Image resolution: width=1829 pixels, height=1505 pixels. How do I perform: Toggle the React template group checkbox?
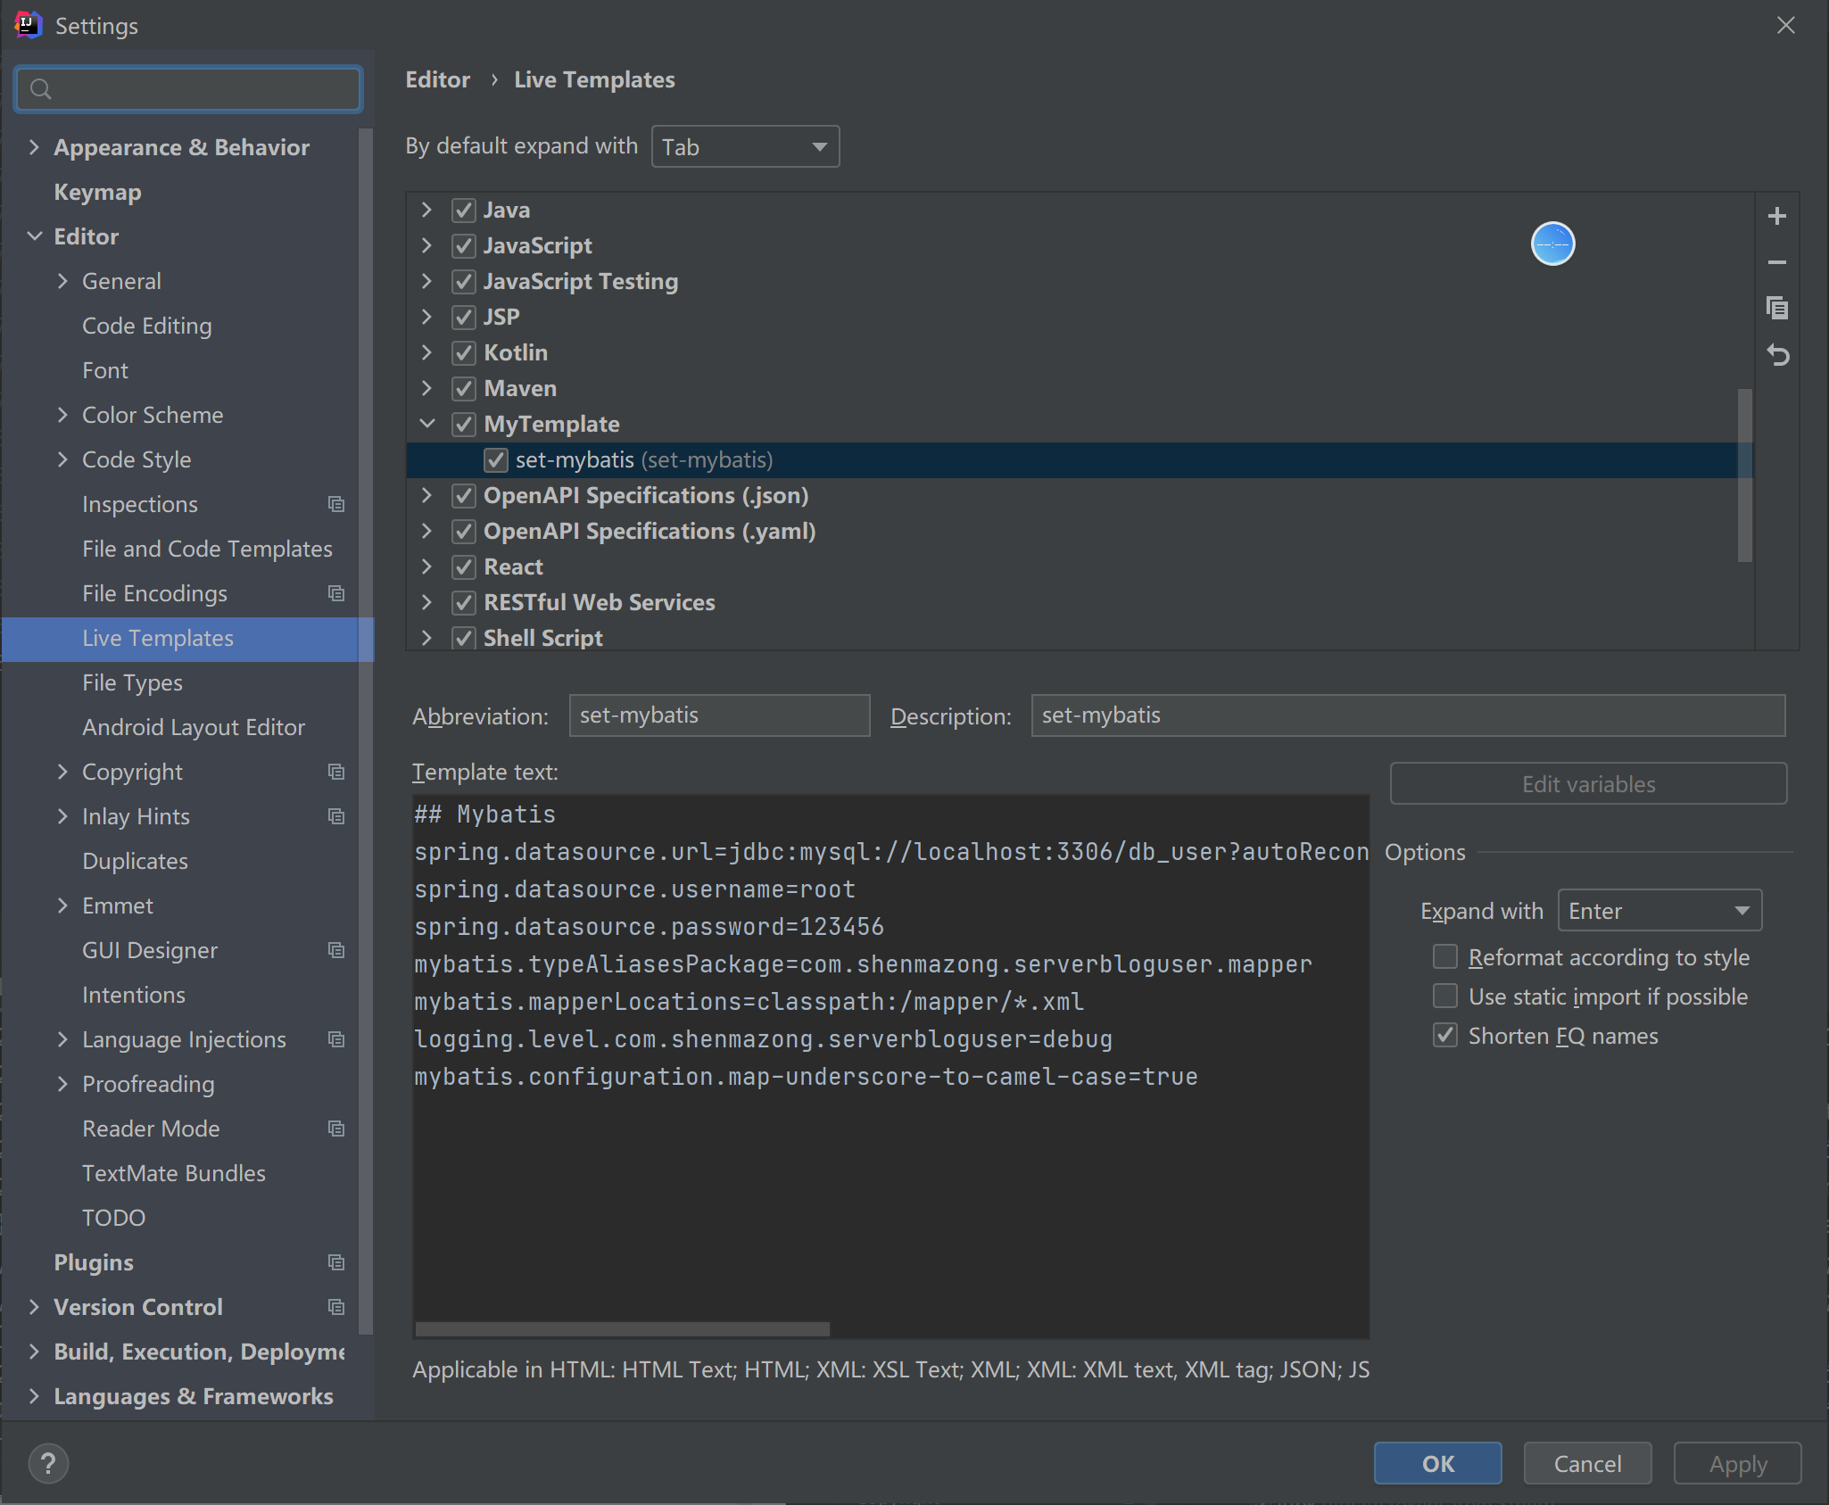click(x=463, y=566)
